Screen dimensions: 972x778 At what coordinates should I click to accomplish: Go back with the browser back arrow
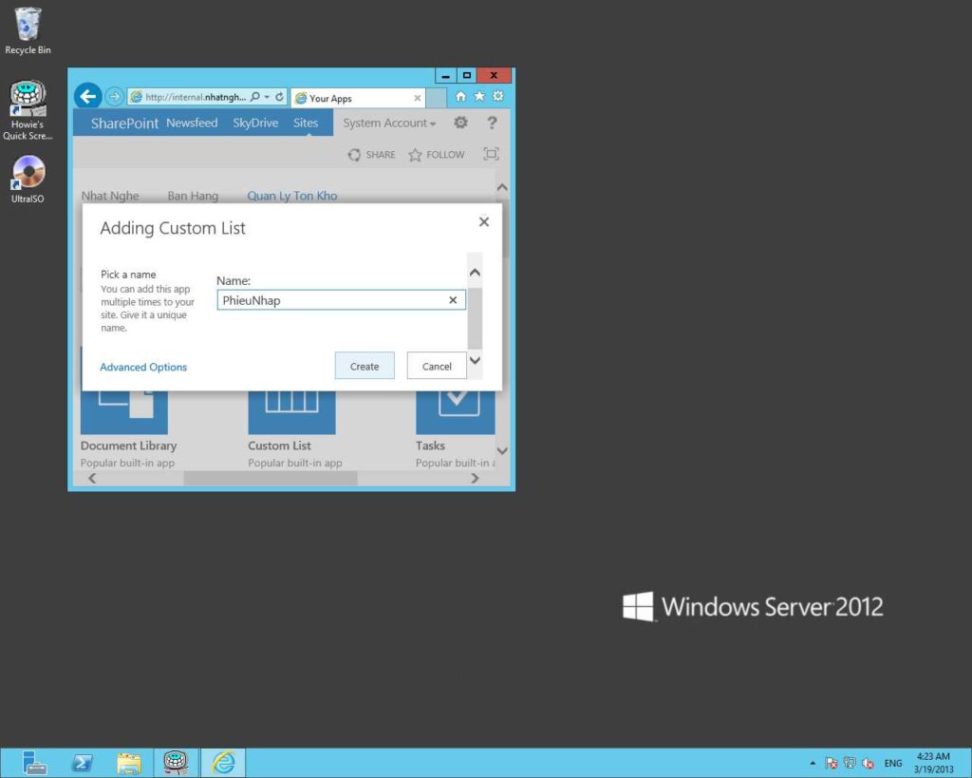pos(88,97)
